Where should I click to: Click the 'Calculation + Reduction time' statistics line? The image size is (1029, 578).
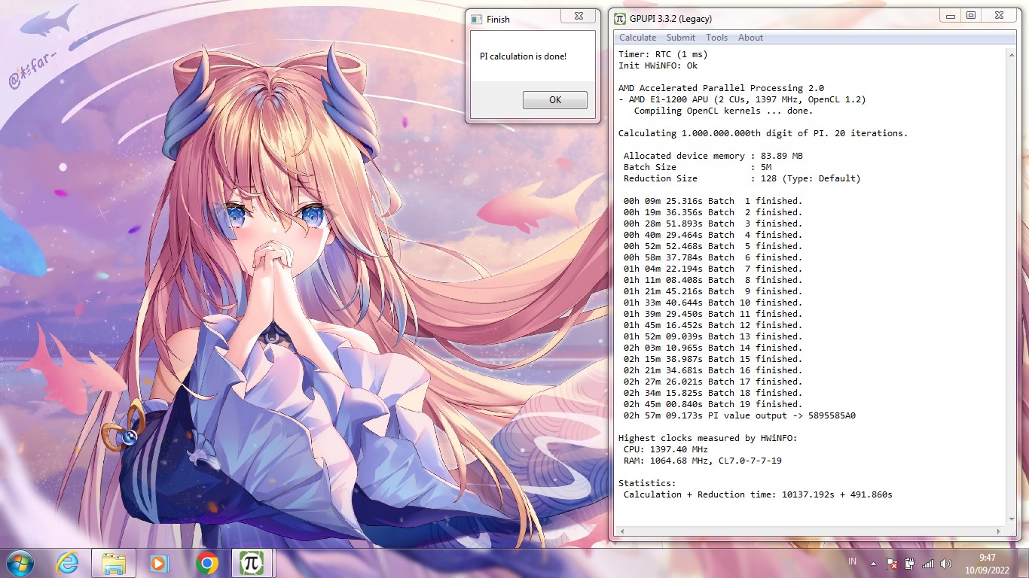(x=757, y=494)
